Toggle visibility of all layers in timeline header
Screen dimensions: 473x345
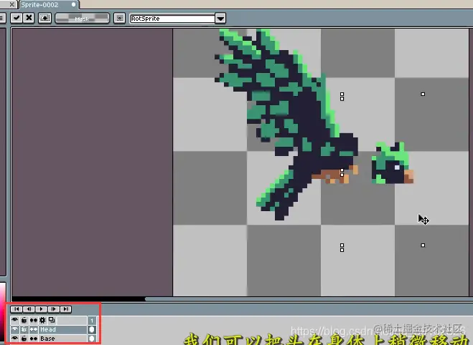(x=14, y=320)
